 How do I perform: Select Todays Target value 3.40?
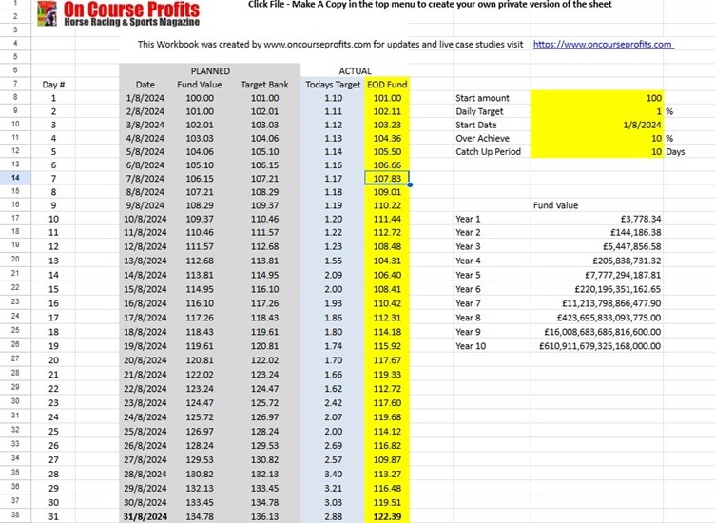(333, 474)
